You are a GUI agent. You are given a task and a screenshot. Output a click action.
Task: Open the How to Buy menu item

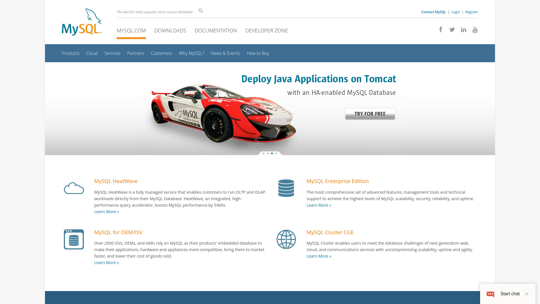click(258, 53)
